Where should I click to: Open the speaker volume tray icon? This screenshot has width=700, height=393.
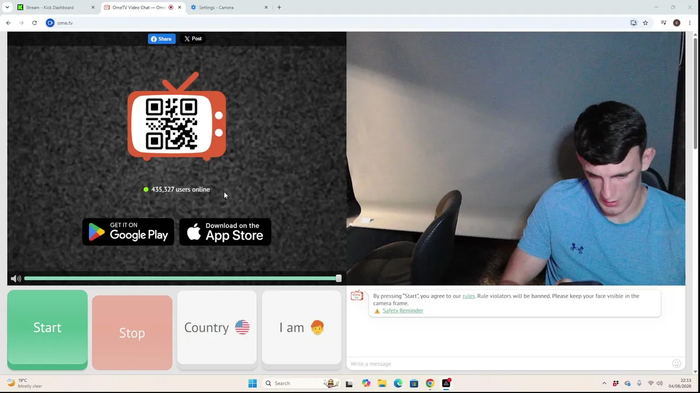pyautogui.click(x=660, y=383)
